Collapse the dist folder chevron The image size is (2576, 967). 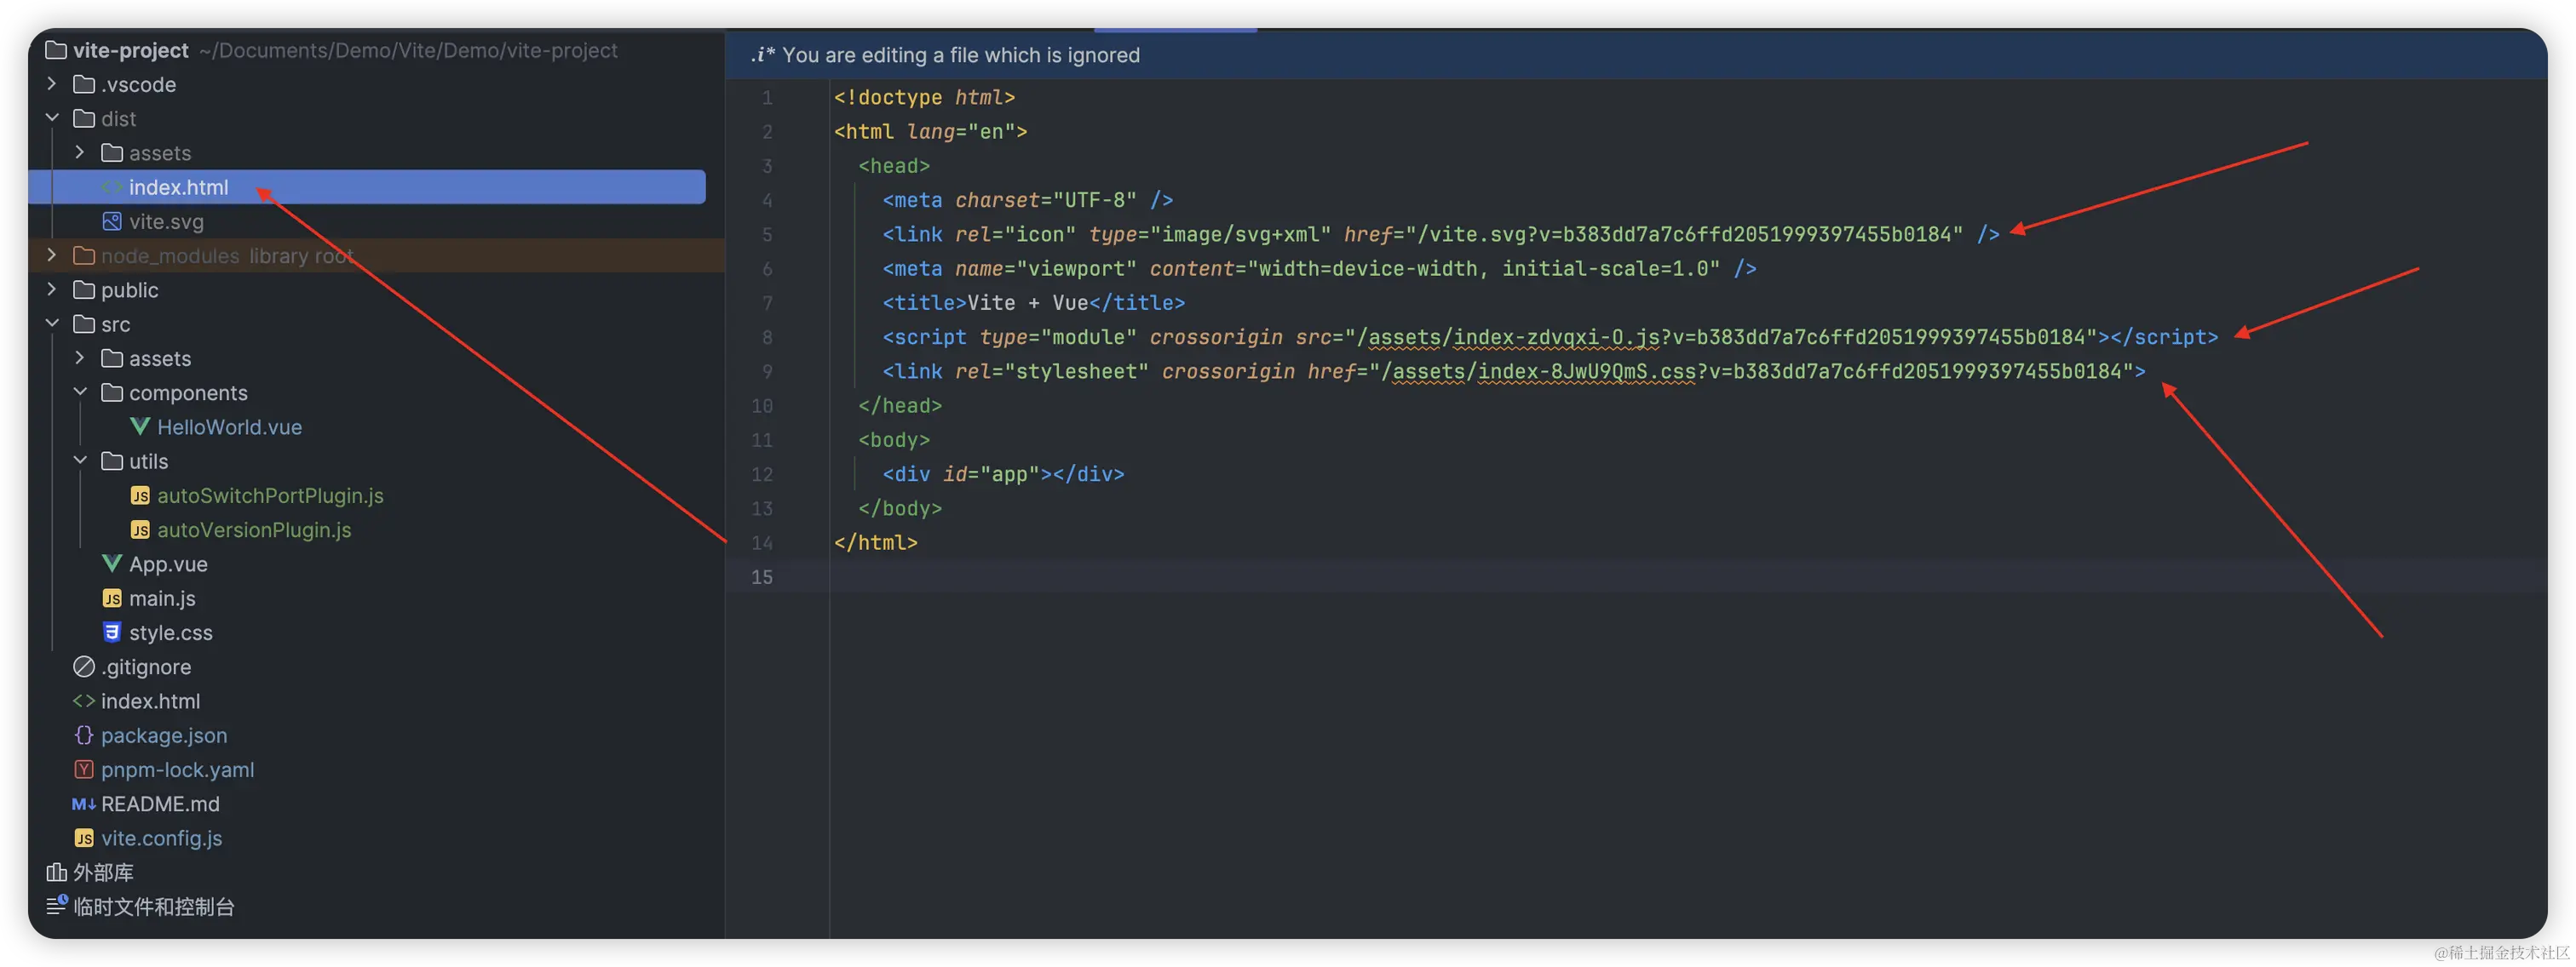tap(52, 117)
